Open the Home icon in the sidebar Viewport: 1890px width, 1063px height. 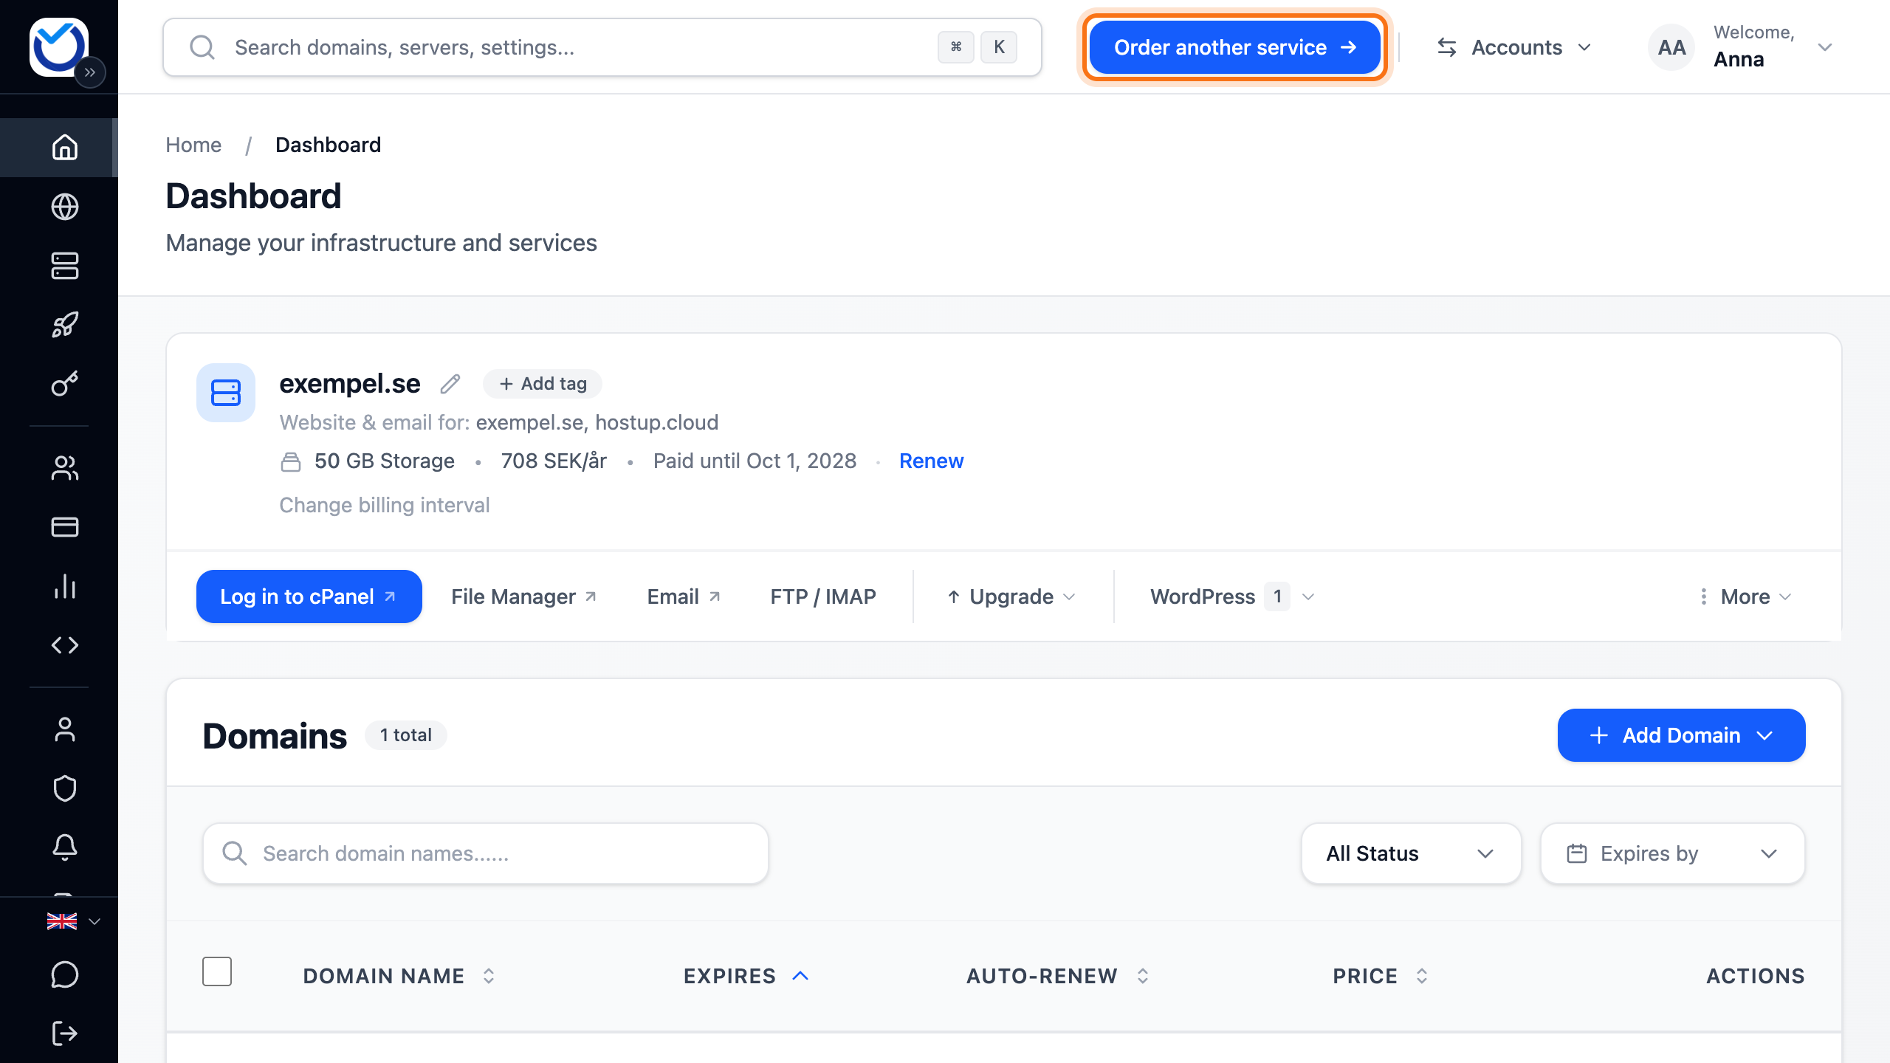pyautogui.click(x=65, y=147)
